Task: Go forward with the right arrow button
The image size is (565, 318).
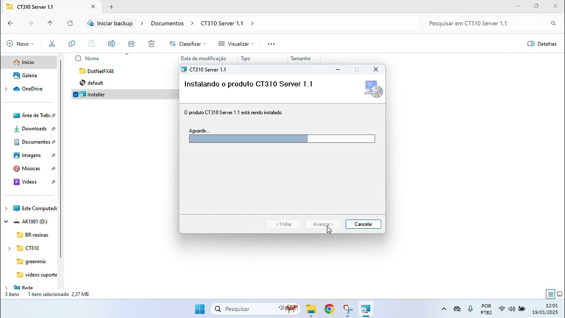Action: tap(30, 23)
